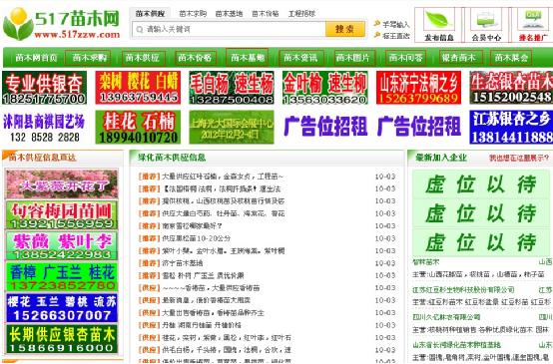Select the 苗木供应 search tab
Image resolution: width=553 pixels, height=364 pixels.
point(150,14)
